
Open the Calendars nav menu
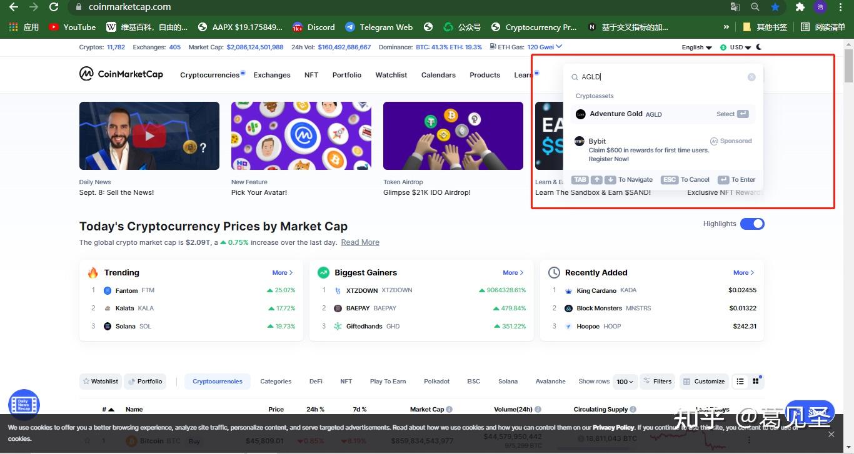pos(438,75)
